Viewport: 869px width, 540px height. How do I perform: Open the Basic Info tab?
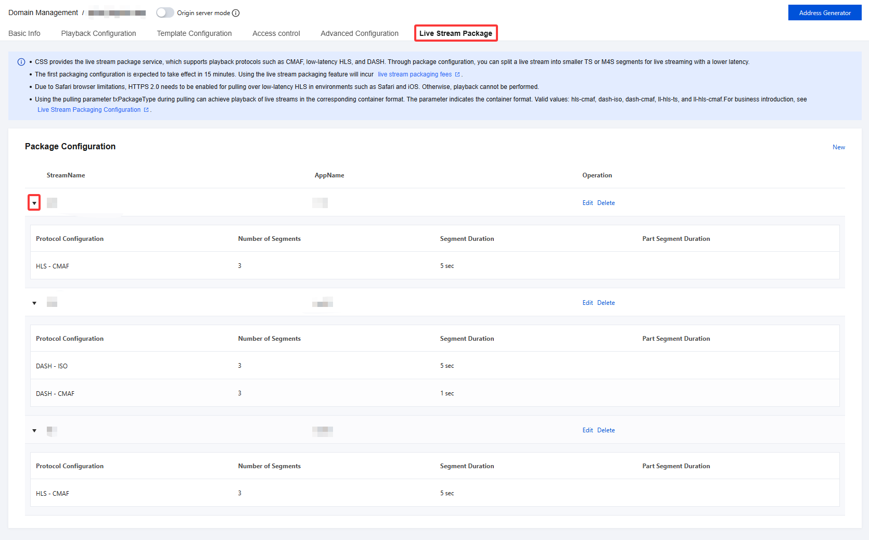pyautogui.click(x=24, y=33)
